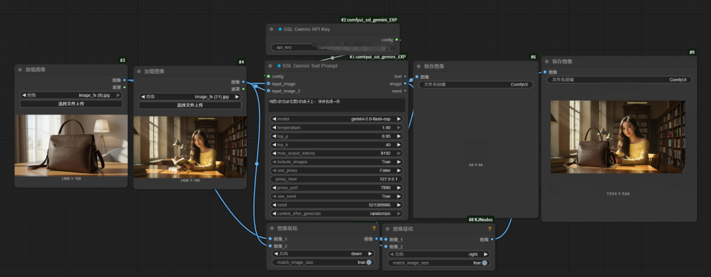
Task: Click the blue diamond icon in SSL Gemini API Key title
Action: pos(279,29)
